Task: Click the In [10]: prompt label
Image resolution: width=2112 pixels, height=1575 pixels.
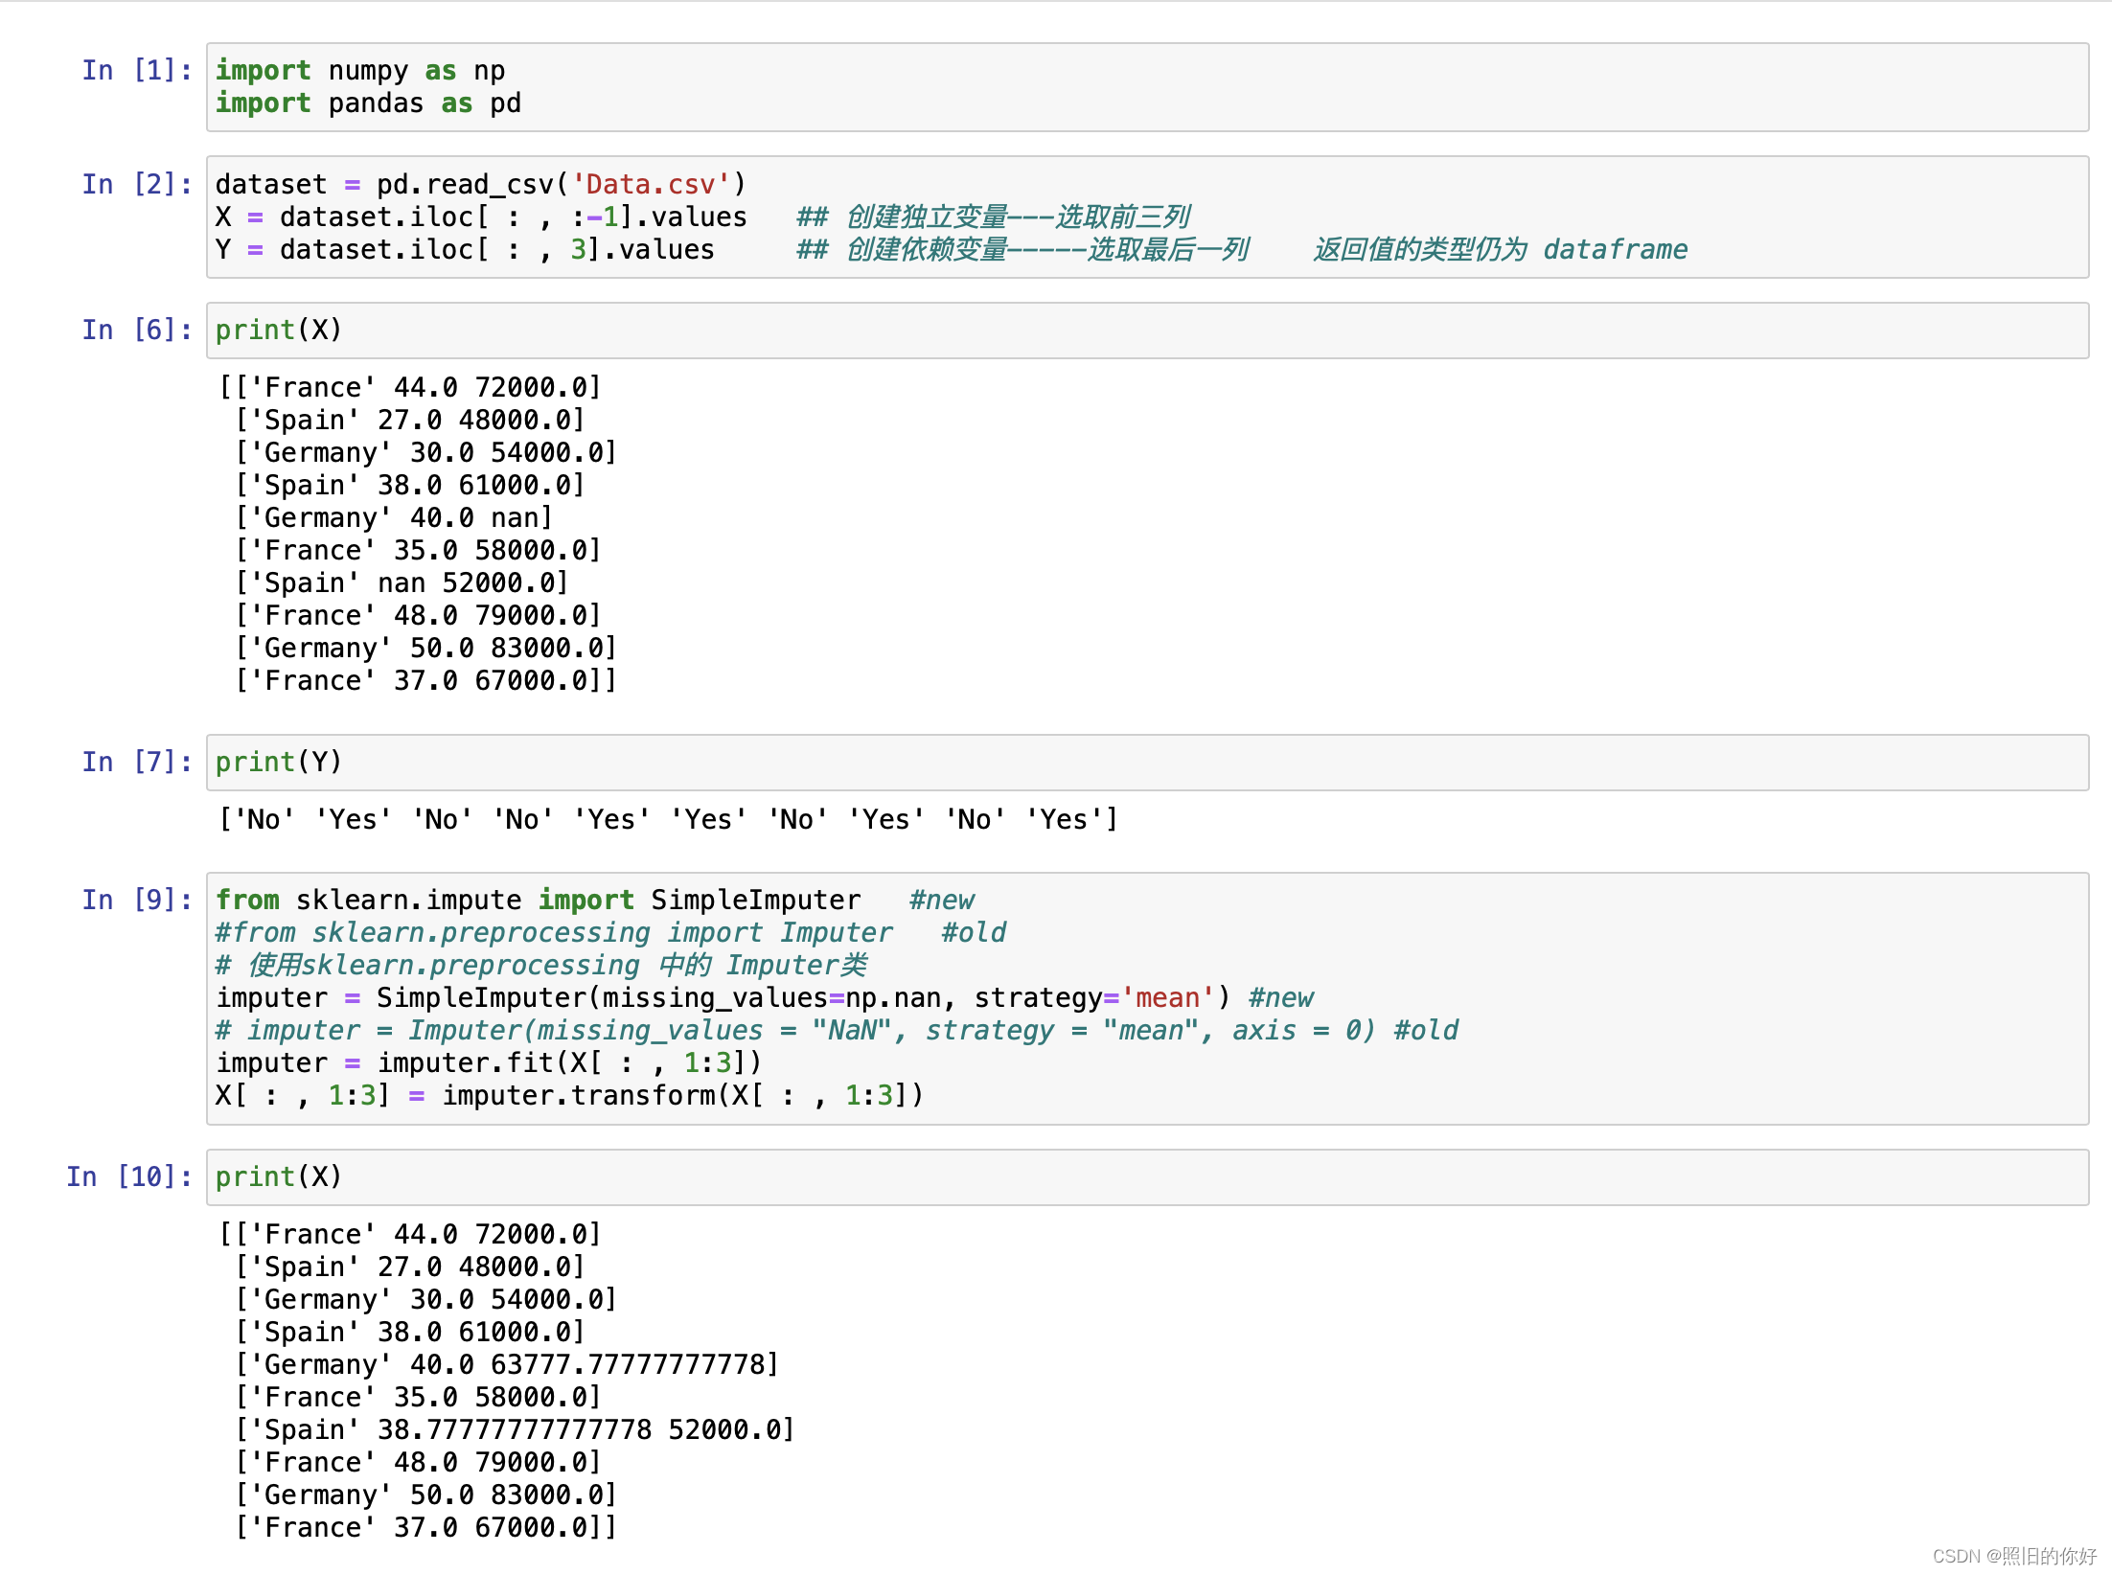Action: (x=128, y=1177)
